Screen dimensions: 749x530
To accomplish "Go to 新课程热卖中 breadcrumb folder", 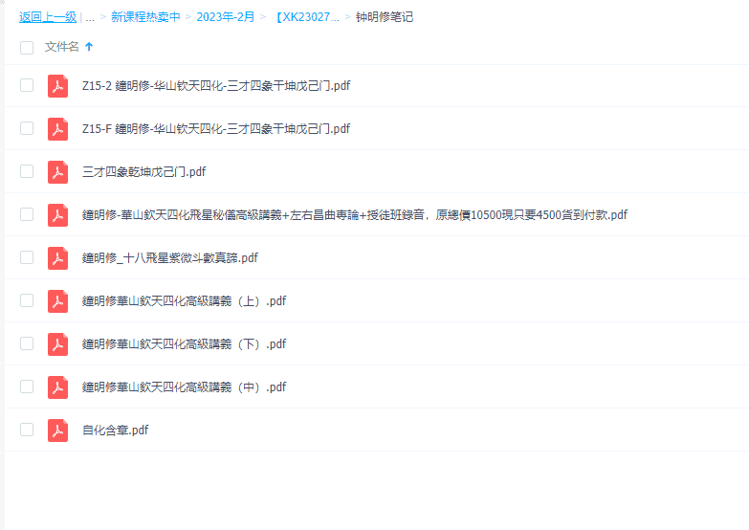I will click(145, 17).
